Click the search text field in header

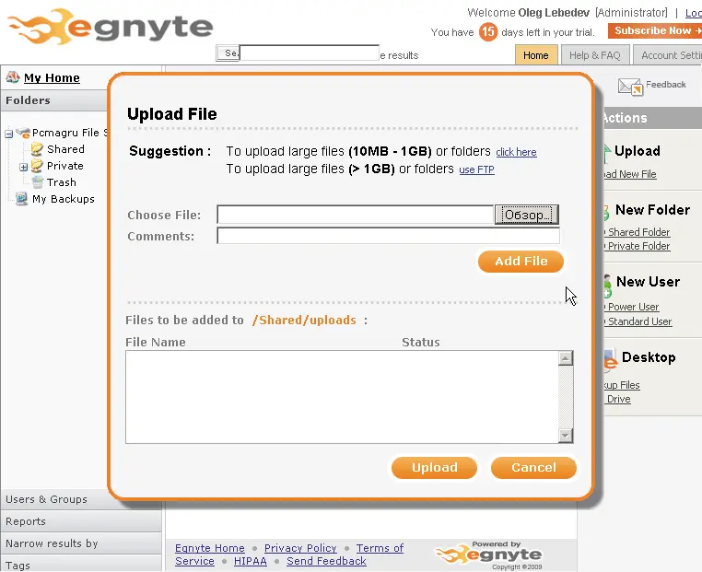(x=310, y=53)
